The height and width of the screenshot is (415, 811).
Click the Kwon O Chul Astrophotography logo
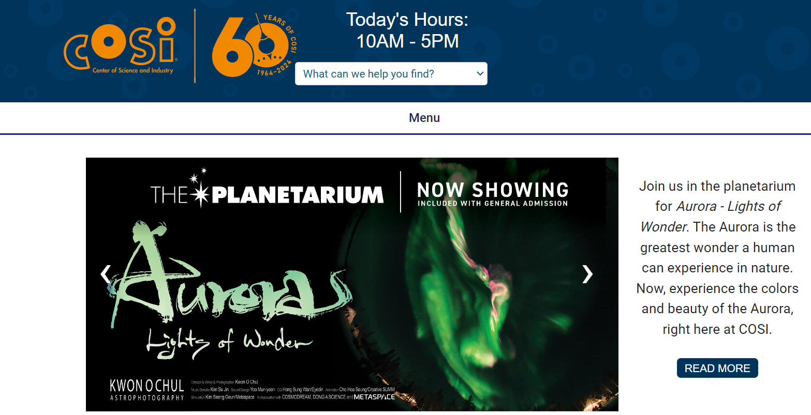click(147, 390)
